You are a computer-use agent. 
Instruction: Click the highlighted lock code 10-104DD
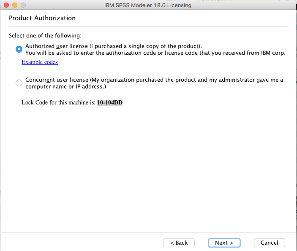pos(109,102)
